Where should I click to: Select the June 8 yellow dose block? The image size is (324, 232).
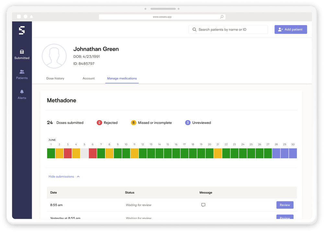click(x=109, y=153)
